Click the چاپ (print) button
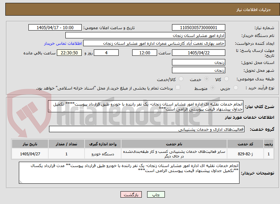 [x=156, y=194]
